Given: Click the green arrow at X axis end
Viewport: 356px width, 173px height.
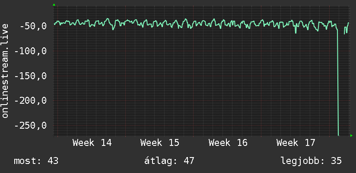Looking at the screenshot, I should point(351,136).
